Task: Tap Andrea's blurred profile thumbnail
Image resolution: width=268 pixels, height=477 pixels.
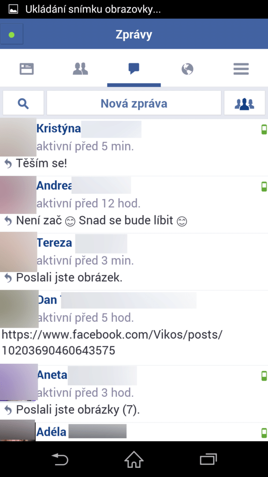Action: tap(18, 195)
